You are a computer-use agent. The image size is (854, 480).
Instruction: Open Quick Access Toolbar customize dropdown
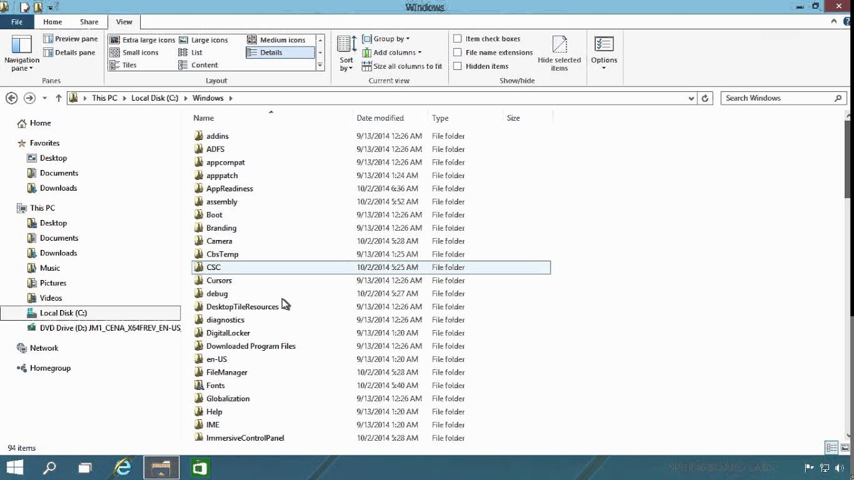click(50, 7)
